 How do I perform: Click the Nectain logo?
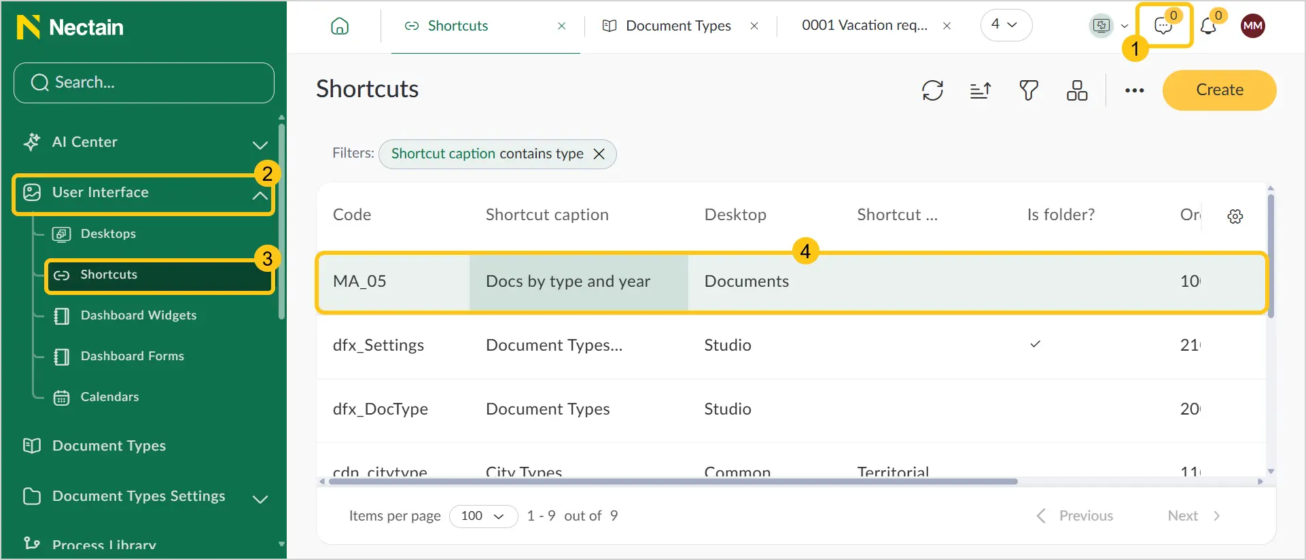[70, 27]
